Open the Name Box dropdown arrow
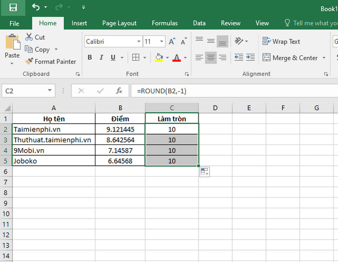Image resolution: width=338 pixels, height=262 pixels. (50, 90)
